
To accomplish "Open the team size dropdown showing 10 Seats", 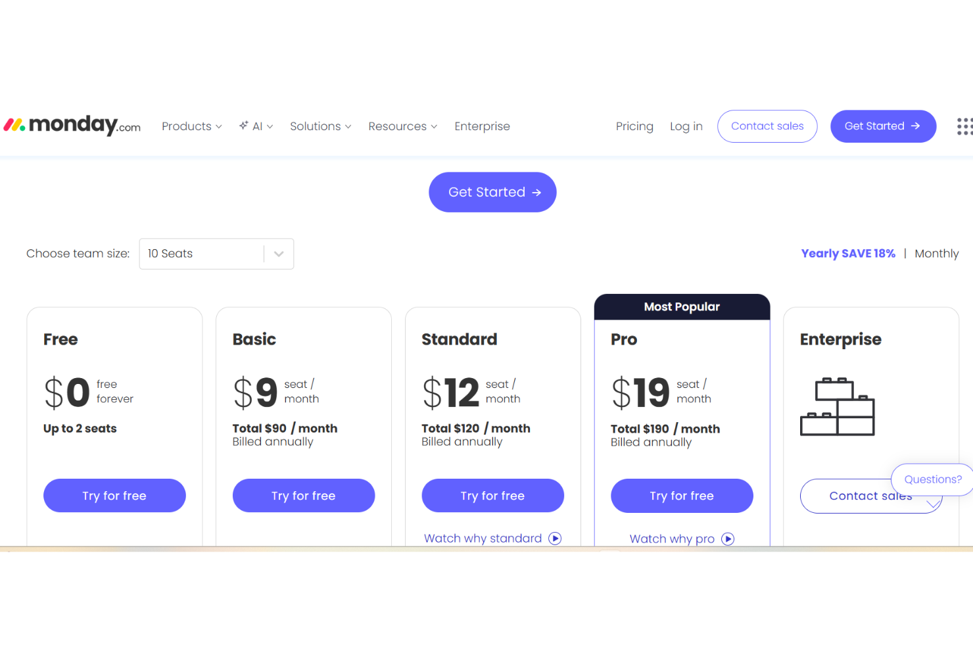I will [x=216, y=254].
